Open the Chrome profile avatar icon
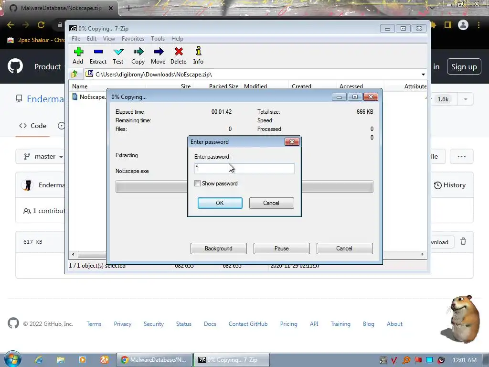This screenshot has height=367, width=489. [x=463, y=25]
